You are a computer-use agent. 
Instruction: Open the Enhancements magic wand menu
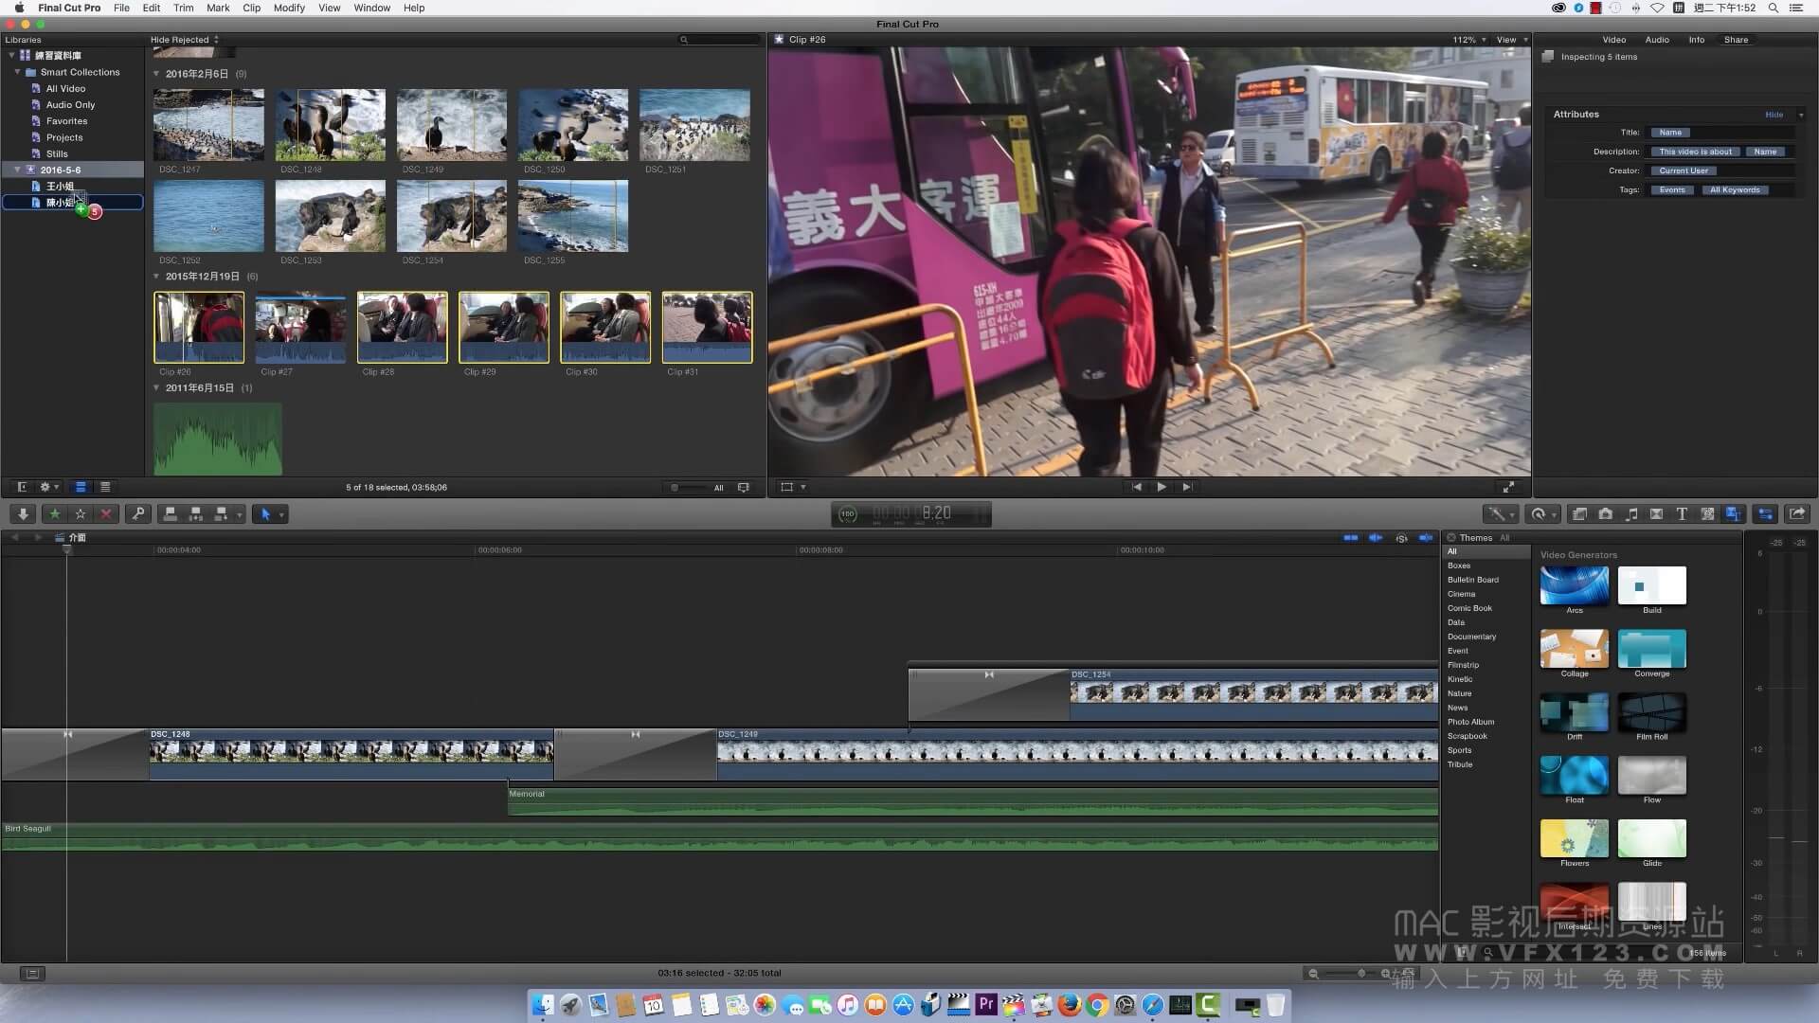point(1500,514)
